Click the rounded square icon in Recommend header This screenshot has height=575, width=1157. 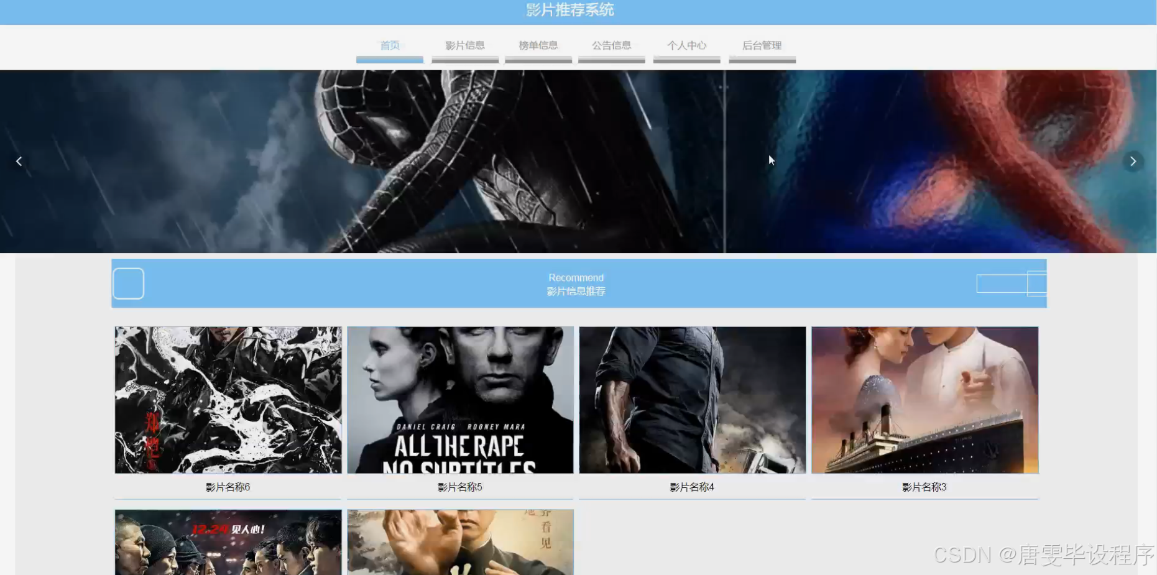coord(129,283)
